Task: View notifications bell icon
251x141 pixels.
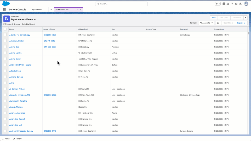Action: (x=240, y=4)
